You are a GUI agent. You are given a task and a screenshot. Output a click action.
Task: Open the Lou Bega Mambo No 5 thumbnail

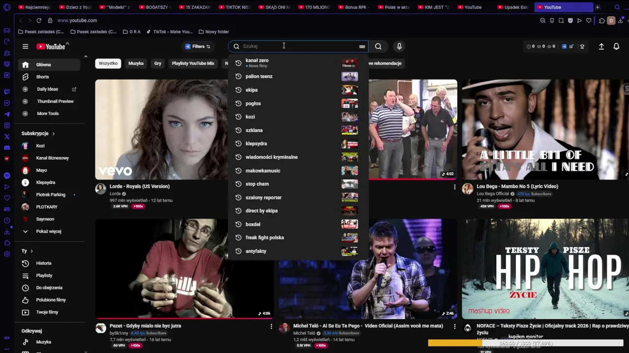(x=545, y=129)
